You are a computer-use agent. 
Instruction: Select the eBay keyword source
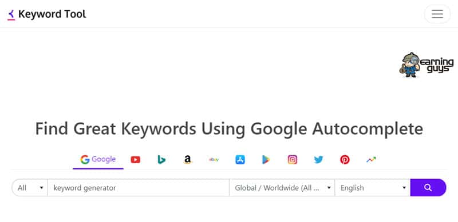(214, 160)
